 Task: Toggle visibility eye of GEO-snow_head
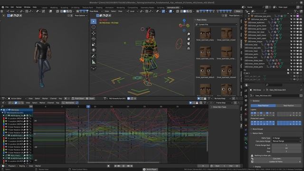(294, 51)
